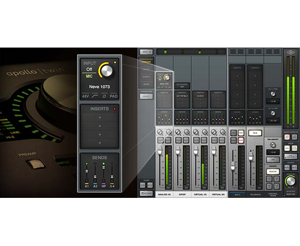Click UAD MON insert effects button
This screenshot has width=300, height=246.
pos(294,137)
